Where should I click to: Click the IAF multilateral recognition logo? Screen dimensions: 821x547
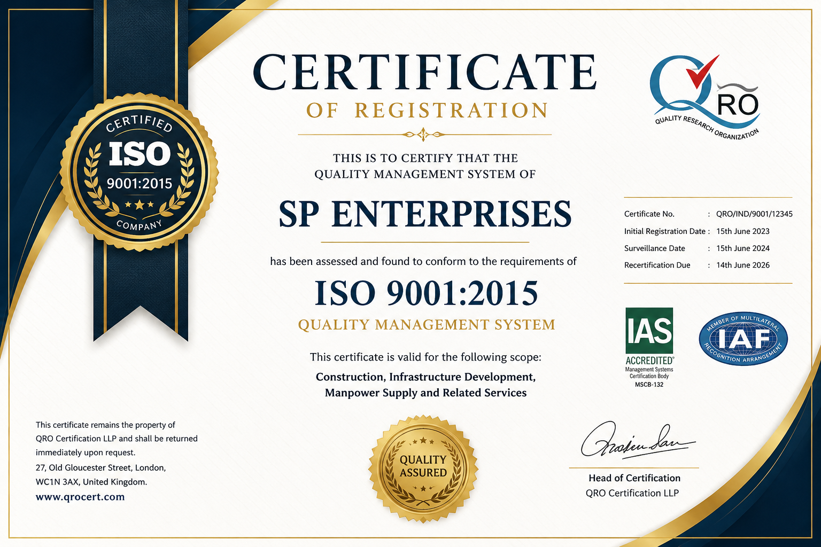click(x=743, y=339)
